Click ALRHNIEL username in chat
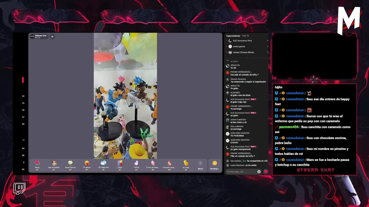This screenshot has height=207, width=369. (x=235, y=93)
